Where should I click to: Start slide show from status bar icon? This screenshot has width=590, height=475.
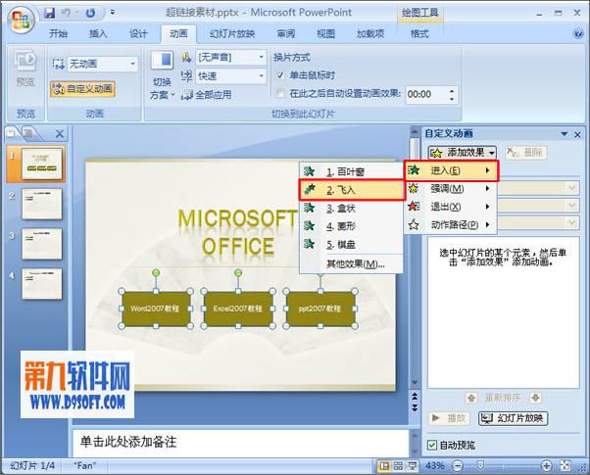pyautogui.click(x=413, y=466)
